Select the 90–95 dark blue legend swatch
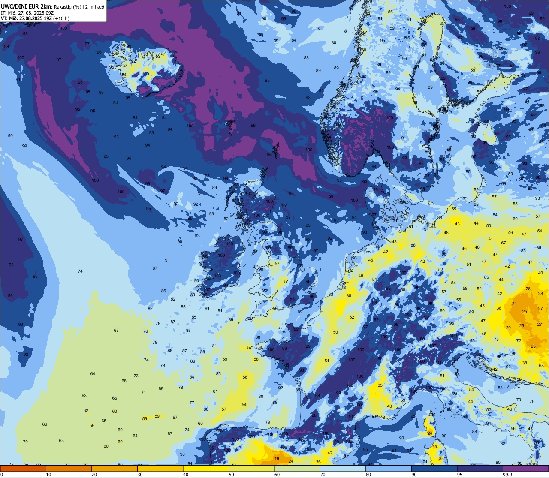Image resolution: width=549 pixels, height=478 pixels. click(434, 469)
